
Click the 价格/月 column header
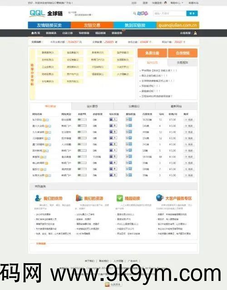point(173,114)
